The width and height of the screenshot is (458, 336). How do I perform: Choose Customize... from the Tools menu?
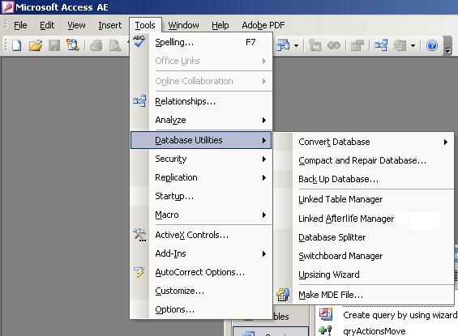click(x=201, y=291)
